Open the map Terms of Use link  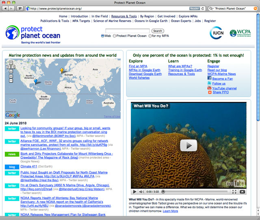[112, 116]
